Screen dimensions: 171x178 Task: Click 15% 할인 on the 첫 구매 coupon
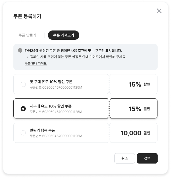[139, 84]
